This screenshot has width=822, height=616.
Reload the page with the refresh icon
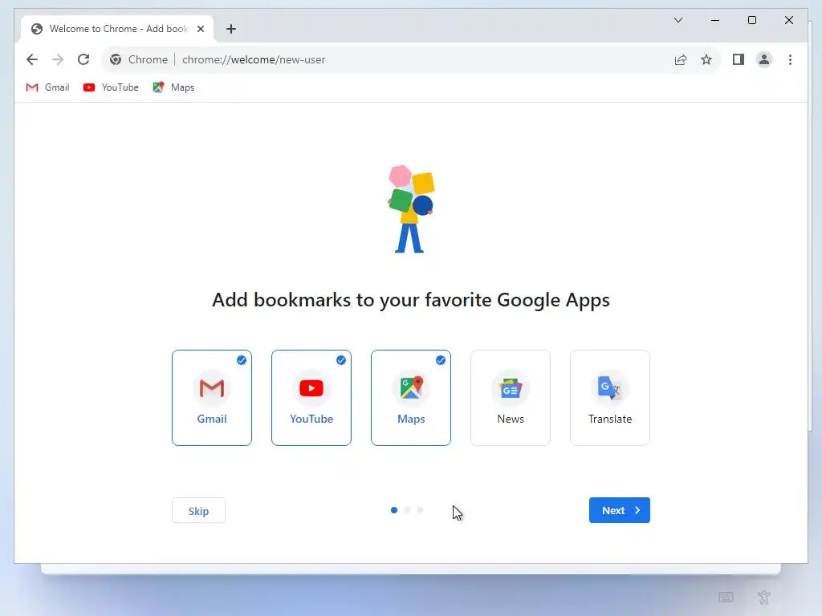pos(83,59)
